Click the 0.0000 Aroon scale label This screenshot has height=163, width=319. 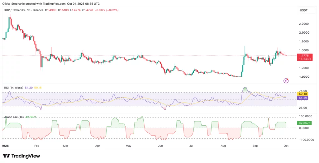pos(304,128)
